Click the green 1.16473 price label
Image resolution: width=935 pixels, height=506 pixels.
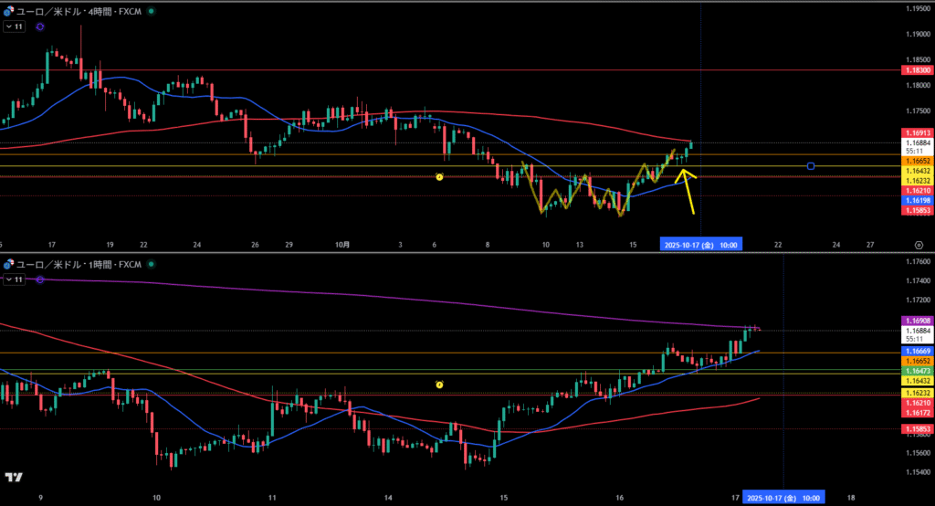tap(916, 371)
